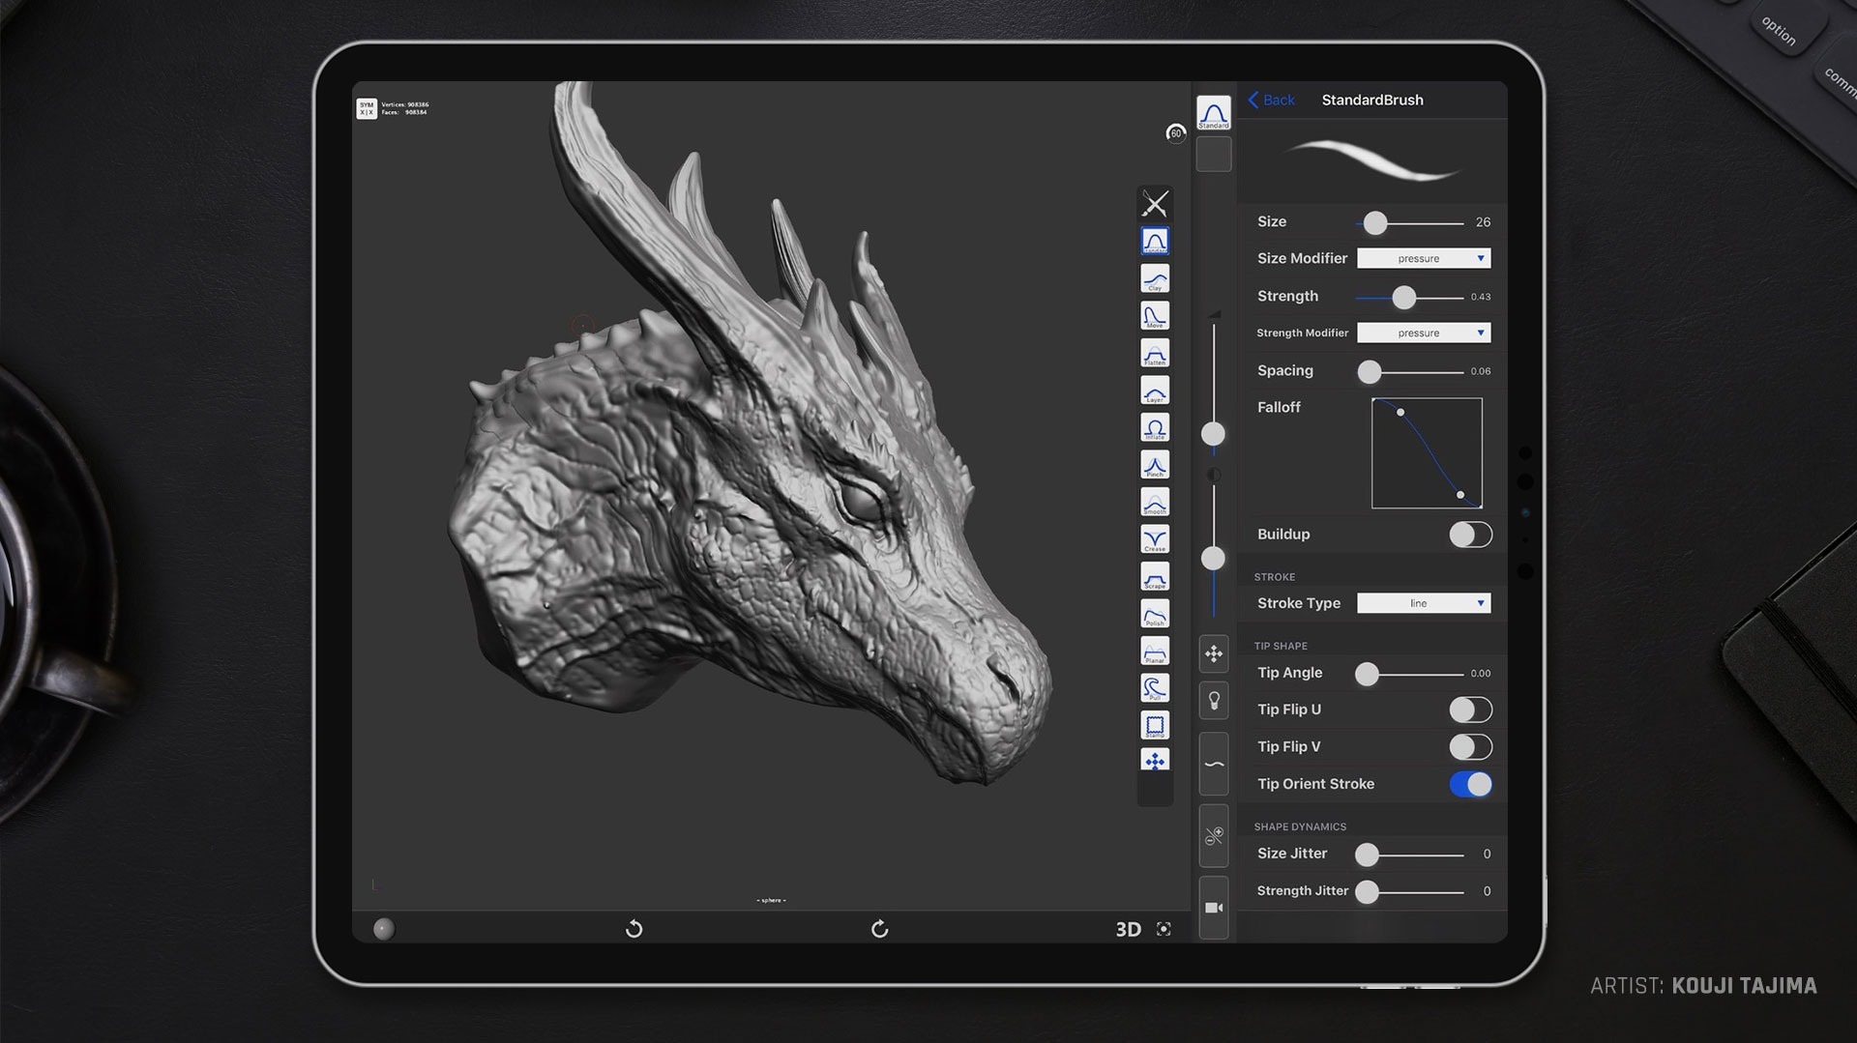
Task: Open the Strength Modifier dropdown
Action: [1424, 333]
